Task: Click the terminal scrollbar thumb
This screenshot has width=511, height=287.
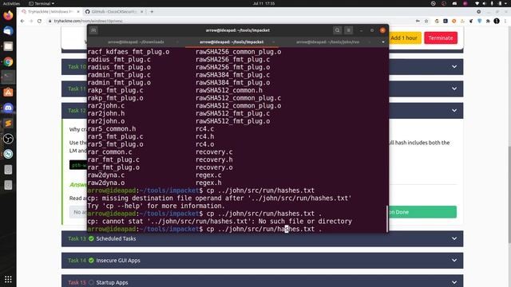Action: tap(386, 218)
